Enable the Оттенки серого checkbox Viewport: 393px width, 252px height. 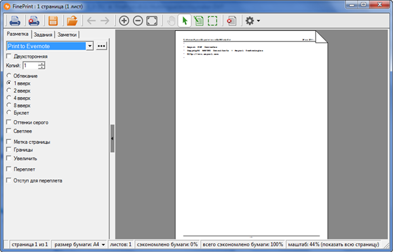click(x=9, y=122)
